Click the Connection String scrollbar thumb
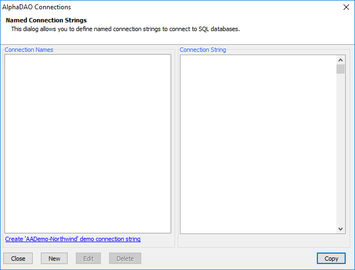This screenshot has height=270, width=355. [x=340, y=69]
